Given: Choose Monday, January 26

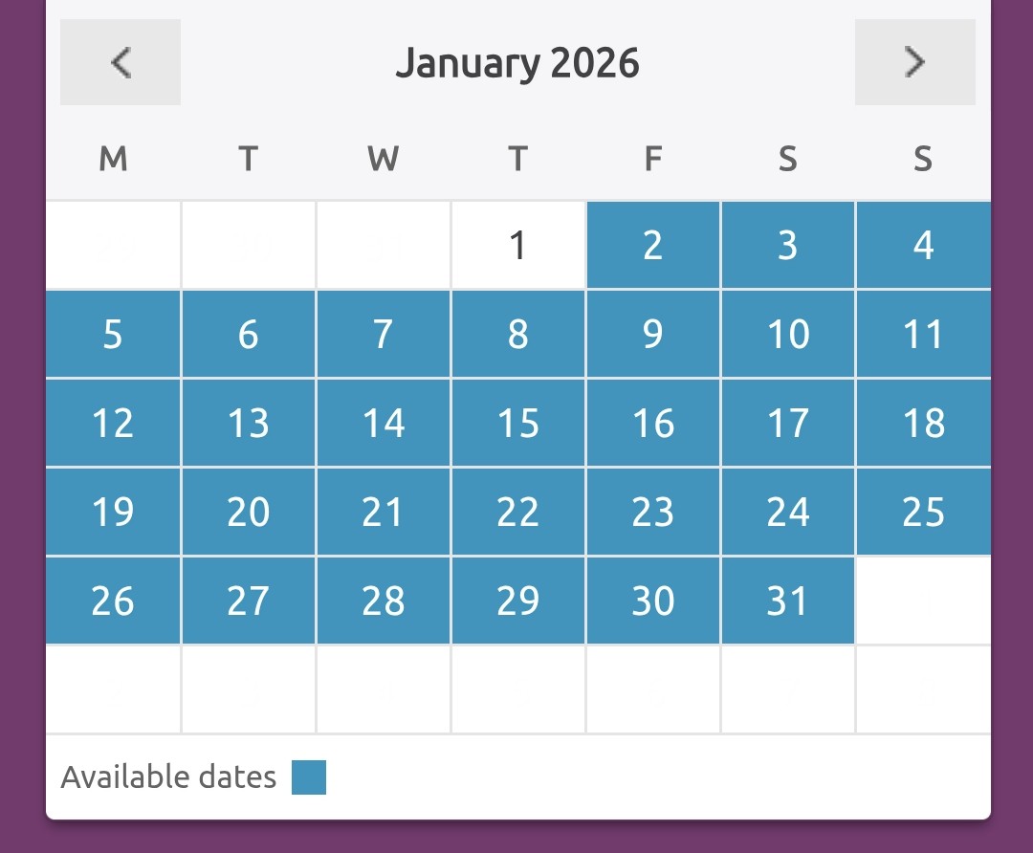Looking at the screenshot, I should click(x=113, y=601).
